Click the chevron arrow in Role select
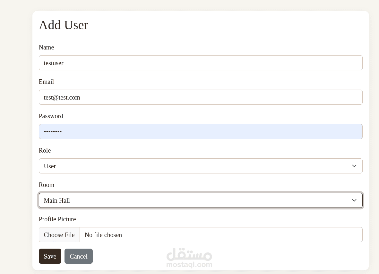 [x=354, y=166]
